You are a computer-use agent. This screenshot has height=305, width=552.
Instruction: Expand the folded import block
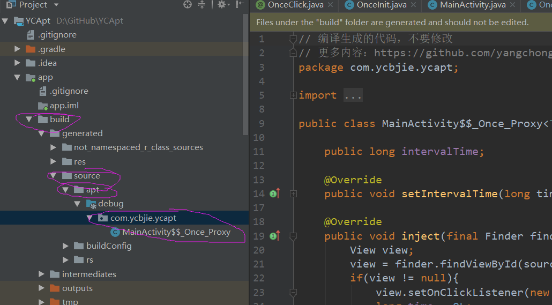tap(293, 95)
